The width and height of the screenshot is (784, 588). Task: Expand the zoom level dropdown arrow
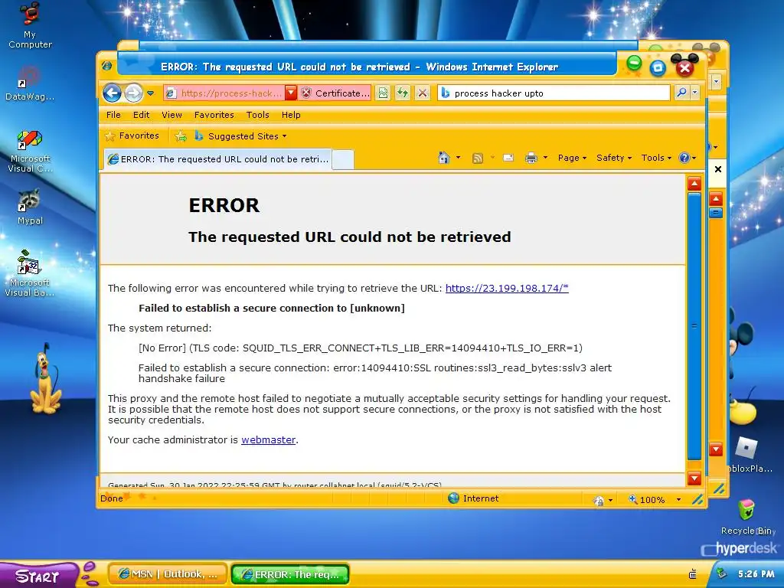(678, 499)
